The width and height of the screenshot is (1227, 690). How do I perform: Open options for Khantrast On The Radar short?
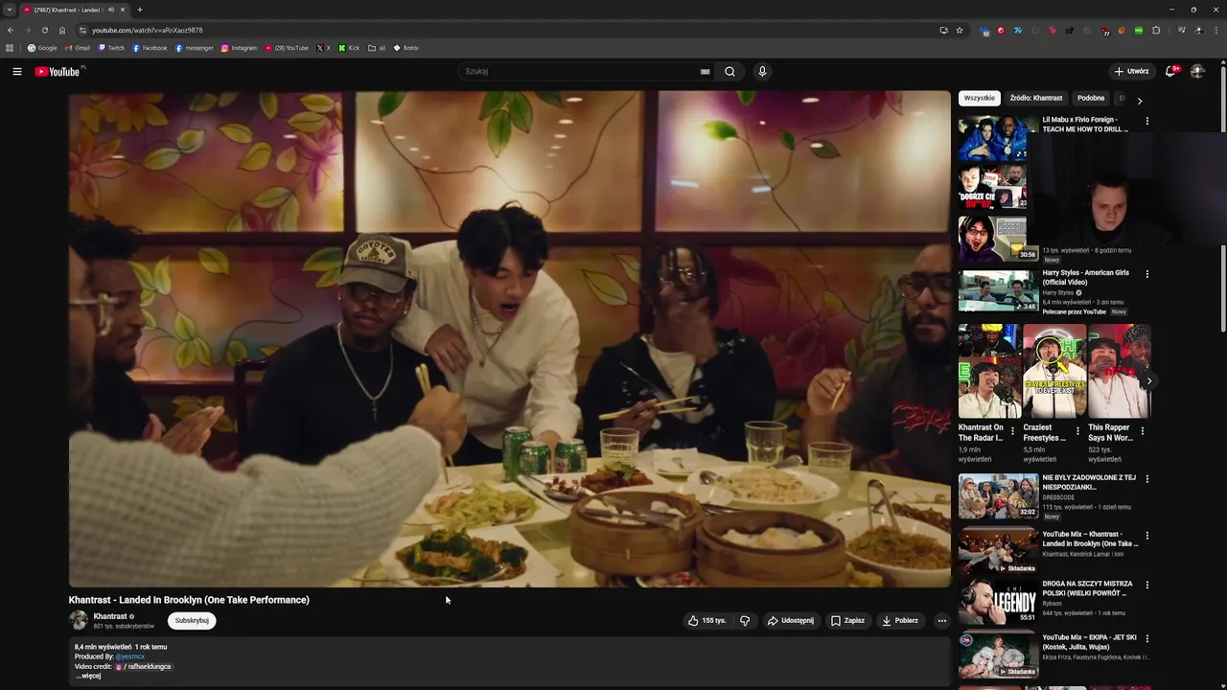[1012, 431]
